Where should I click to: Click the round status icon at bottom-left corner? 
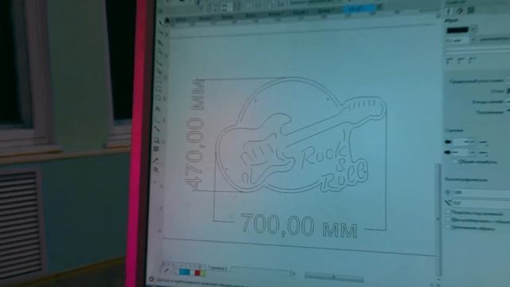click(151, 280)
